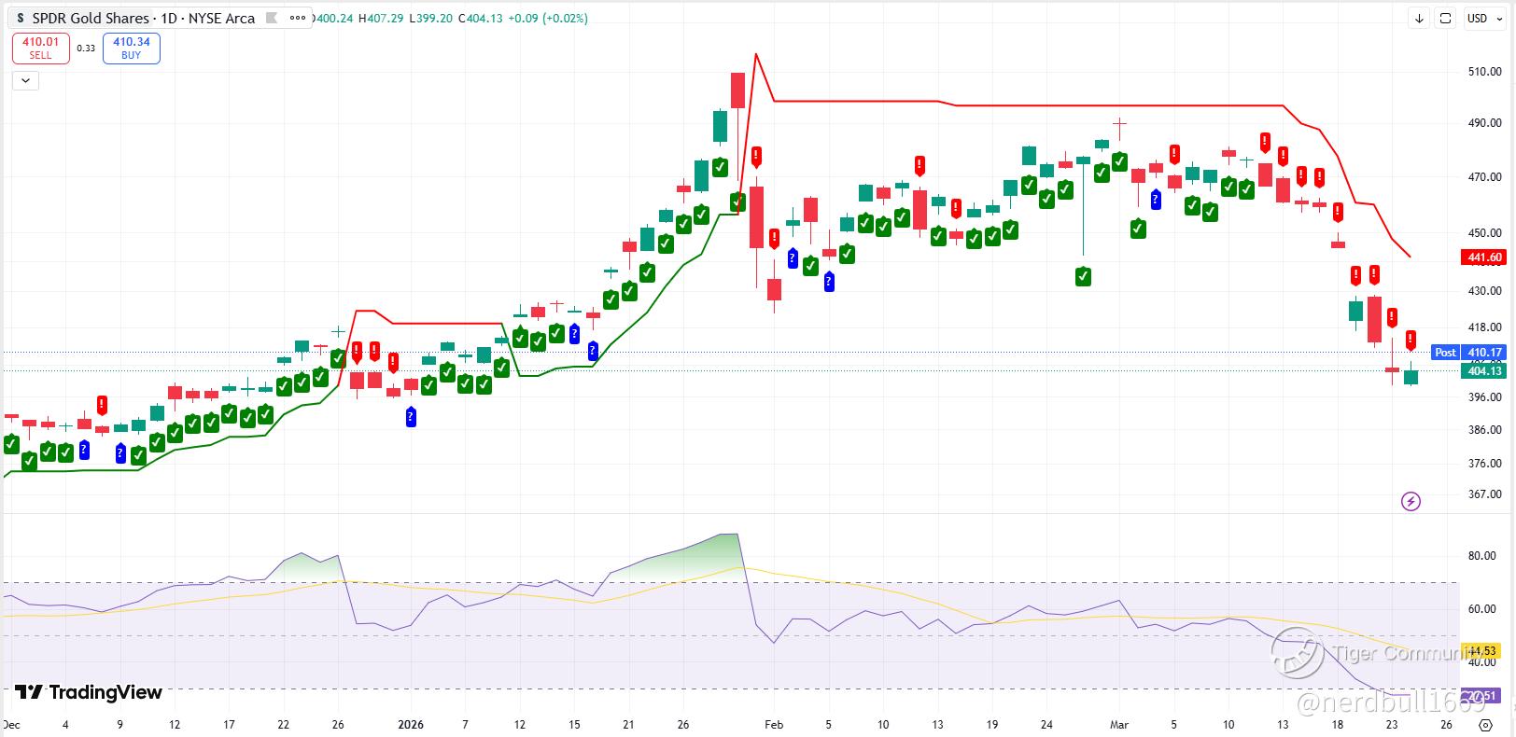Open the USD currency dropdown
This screenshot has width=1516, height=737.
1483,18
